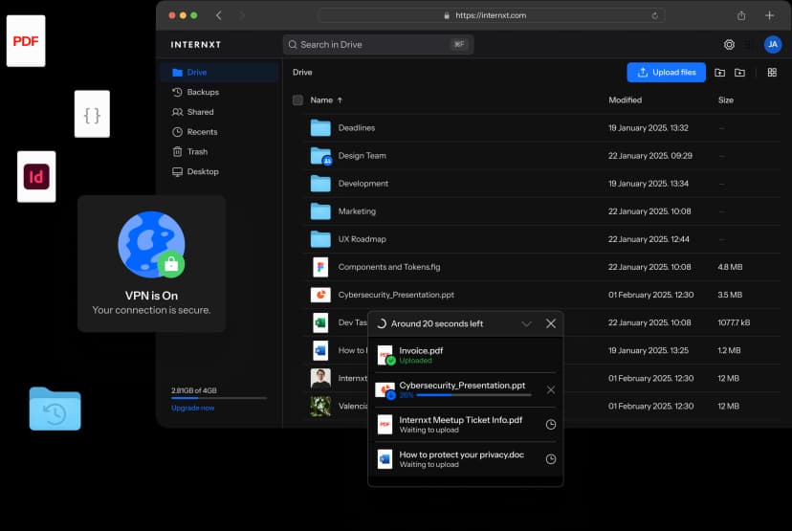Click the Figma file icon of Components and Tokens
Viewport: 792px width, 531px height.
[320, 267]
